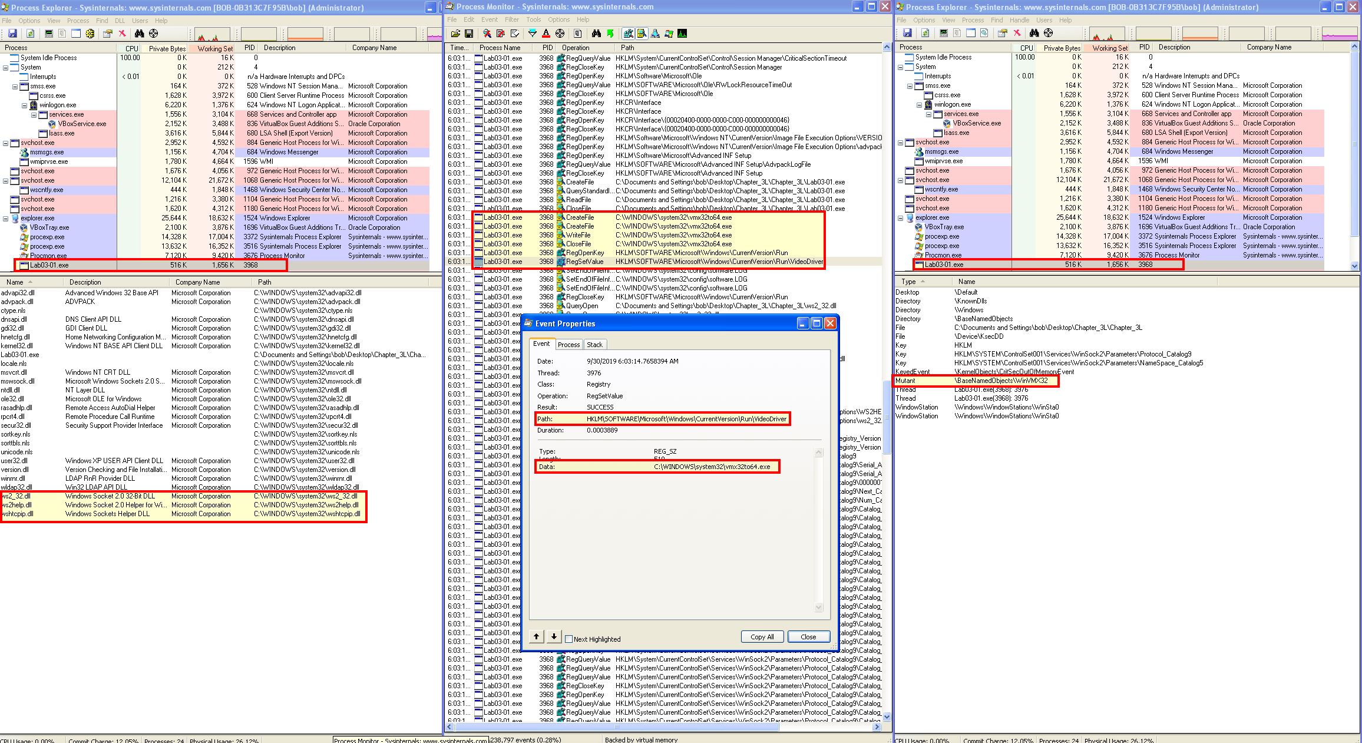The width and height of the screenshot is (1362, 743).
Task: Open Tools menu in Process Monitor
Action: [x=534, y=19]
